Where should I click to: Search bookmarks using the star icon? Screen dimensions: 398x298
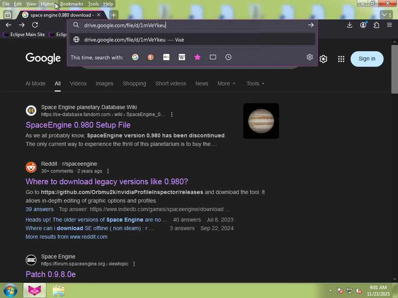(197, 57)
